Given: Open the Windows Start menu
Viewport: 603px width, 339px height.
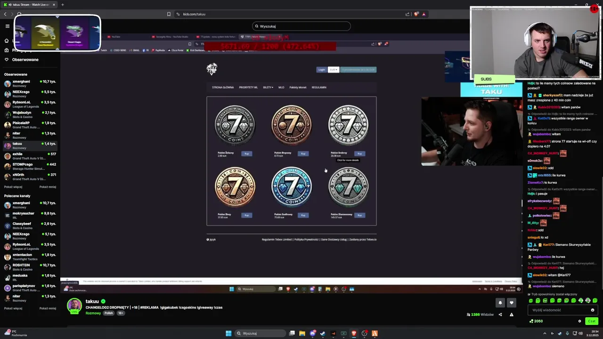Looking at the screenshot, I should 228,333.
